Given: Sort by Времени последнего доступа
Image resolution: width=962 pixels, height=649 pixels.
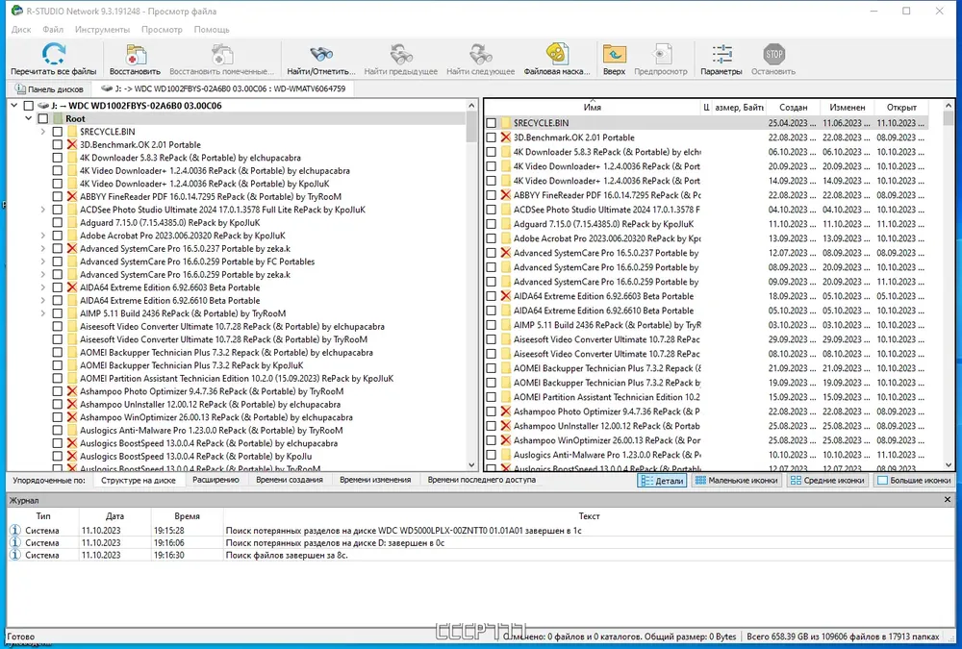Looking at the screenshot, I should (x=482, y=480).
